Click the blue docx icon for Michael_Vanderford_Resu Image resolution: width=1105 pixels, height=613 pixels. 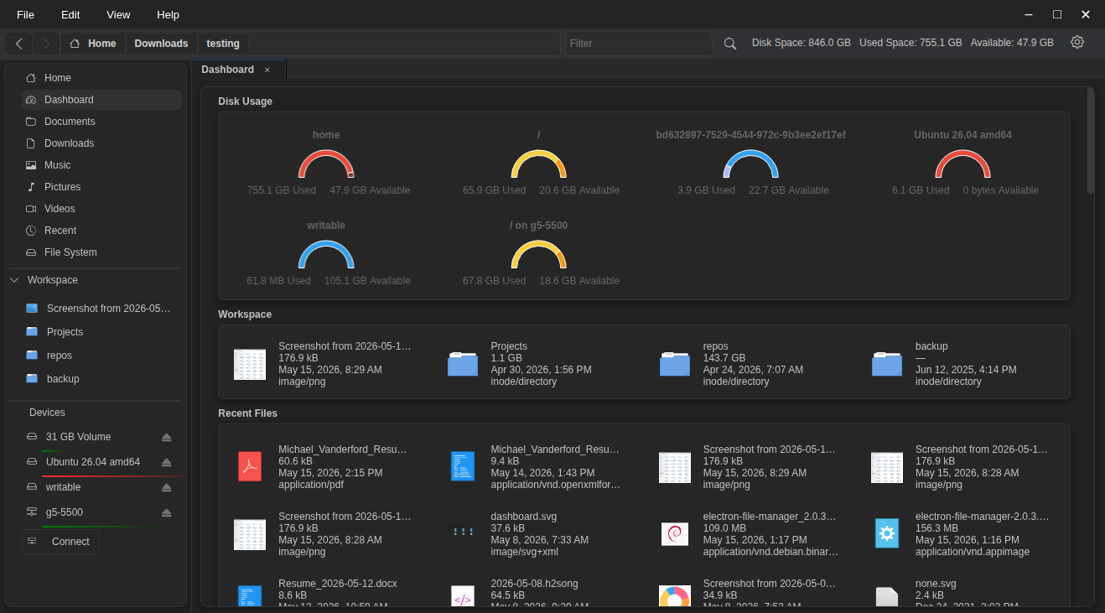click(462, 465)
